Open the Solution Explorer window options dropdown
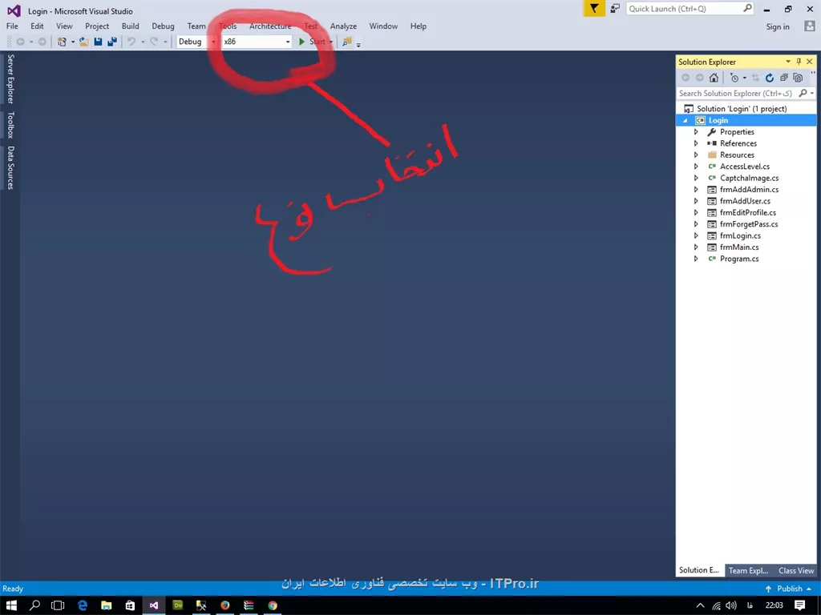Viewport: 821px width, 615px height. pos(788,62)
